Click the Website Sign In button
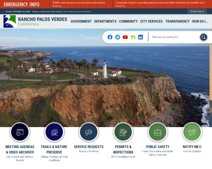Screen dimensions: 212x169 click(197, 11)
